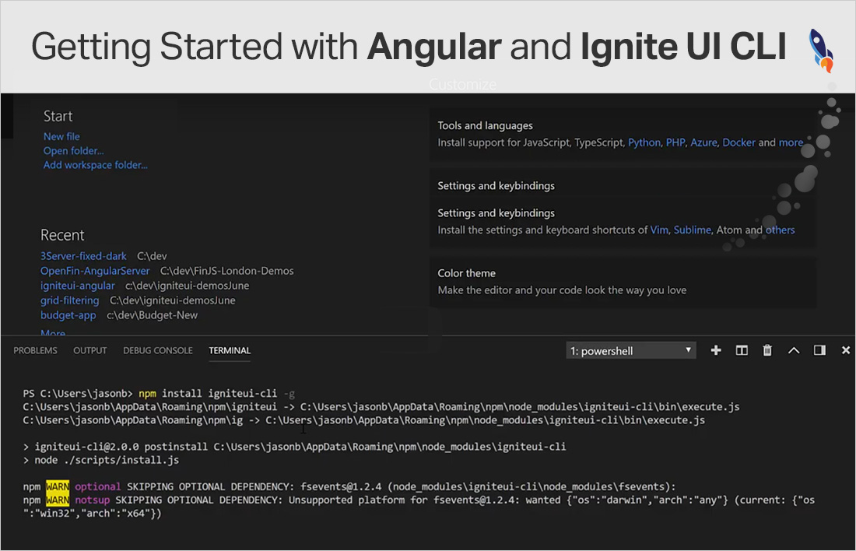The height and width of the screenshot is (551, 856).
Task: Kill terminal using the trash icon
Action: [x=767, y=351]
